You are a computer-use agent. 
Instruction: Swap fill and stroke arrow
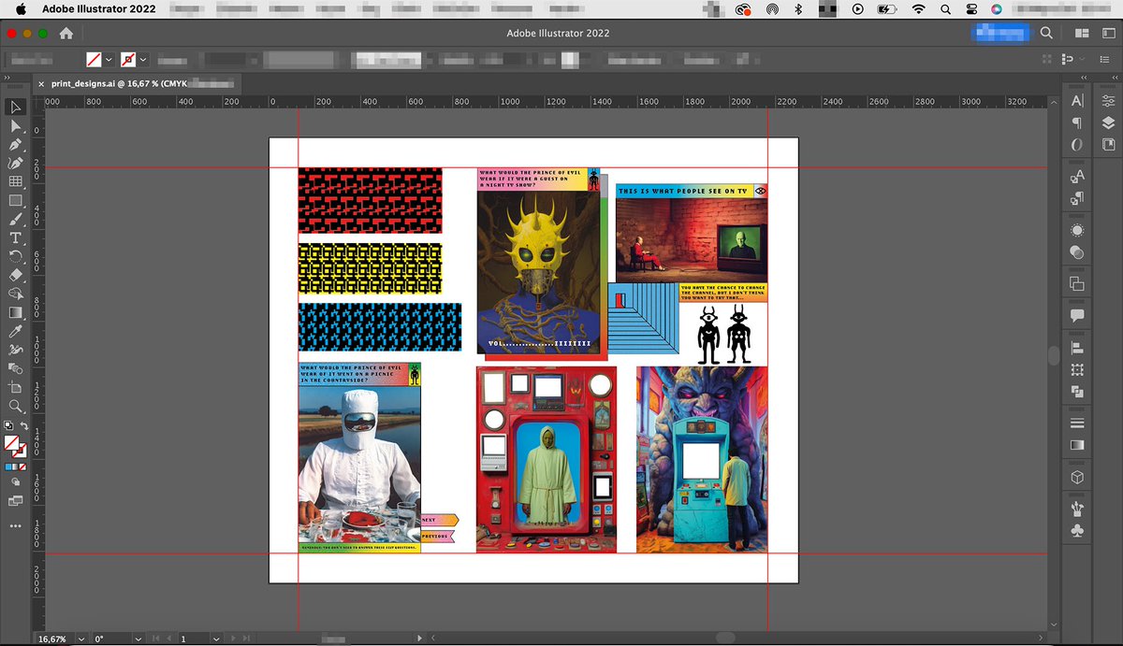(x=23, y=426)
